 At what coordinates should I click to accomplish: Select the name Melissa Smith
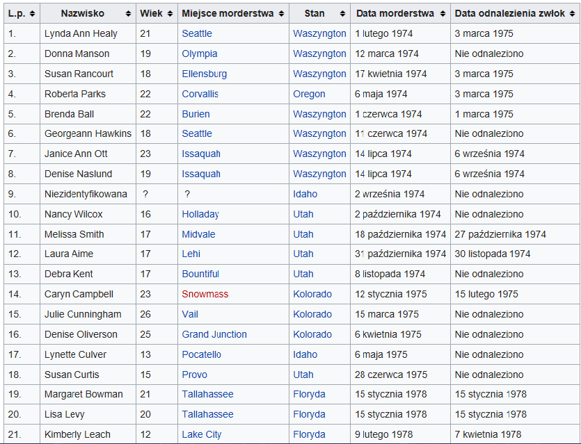[x=74, y=234]
